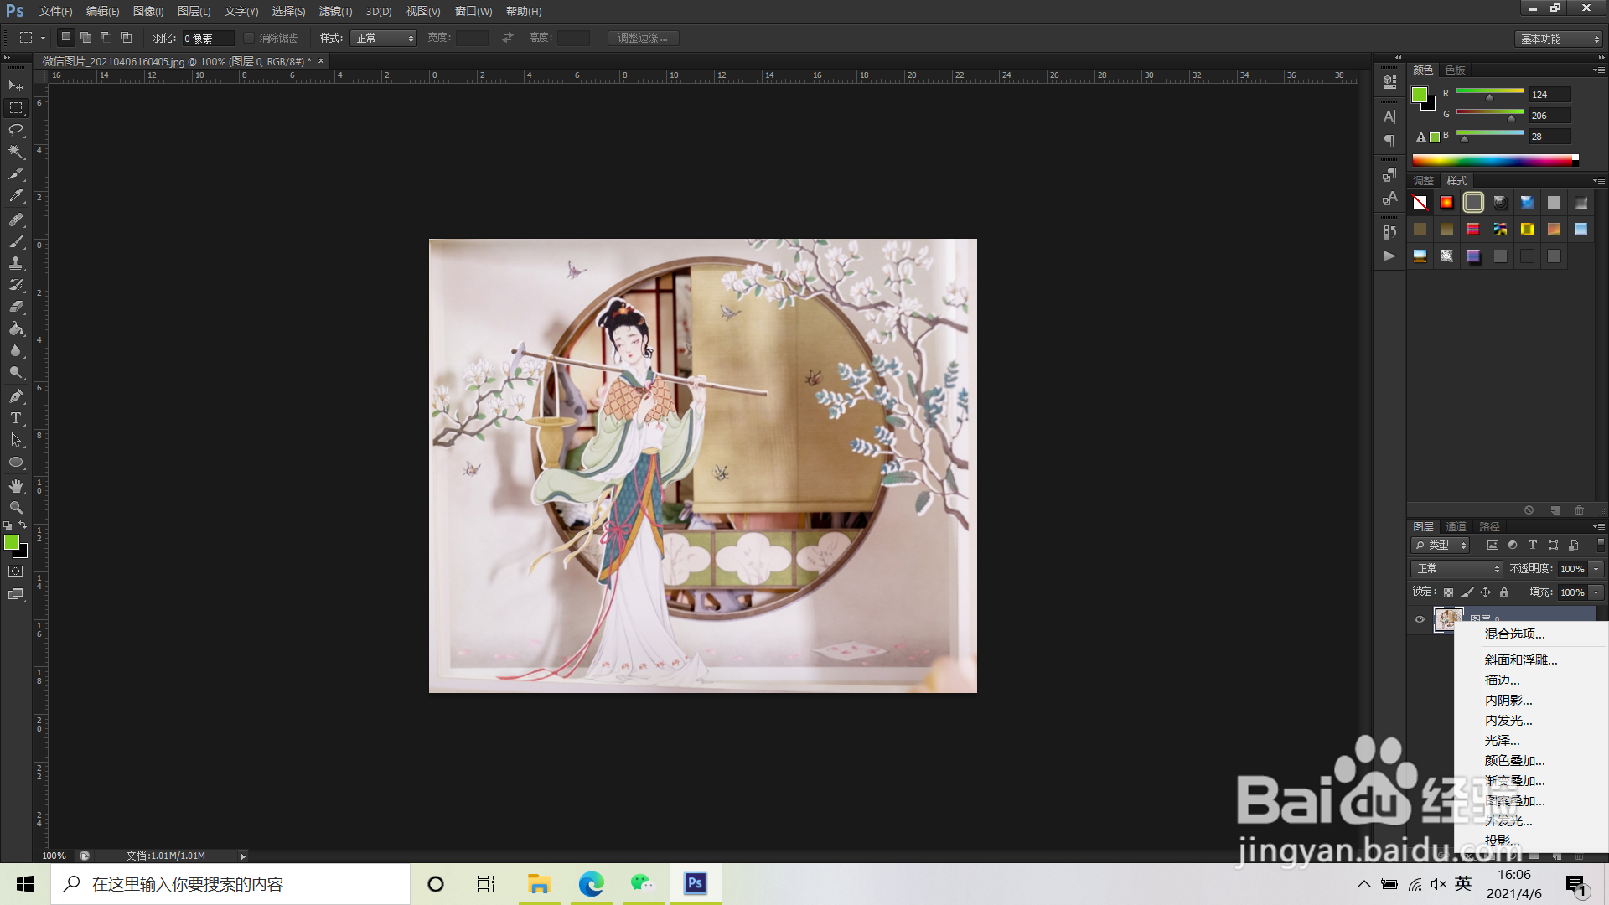
Task: Open the Layers panel flyout menu
Action: (1599, 527)
